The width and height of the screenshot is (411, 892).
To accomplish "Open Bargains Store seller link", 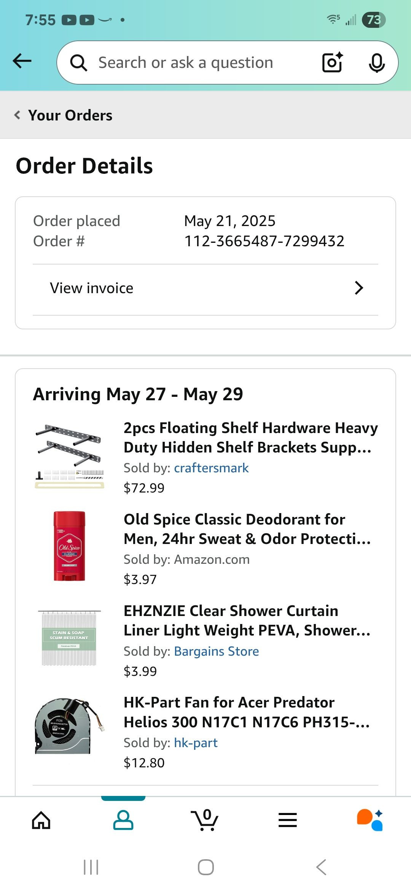I will click(x=216, y=651).
